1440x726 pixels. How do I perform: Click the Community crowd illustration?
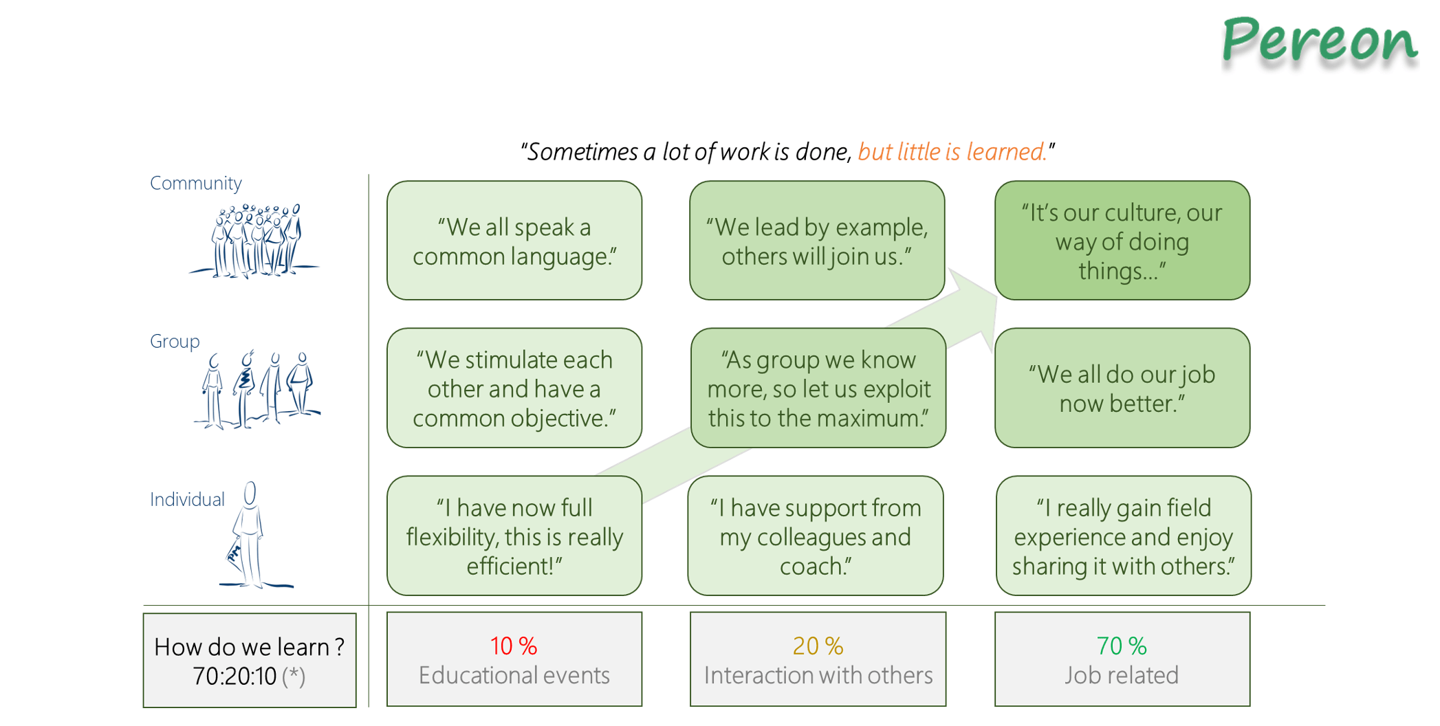click(256, 241)
